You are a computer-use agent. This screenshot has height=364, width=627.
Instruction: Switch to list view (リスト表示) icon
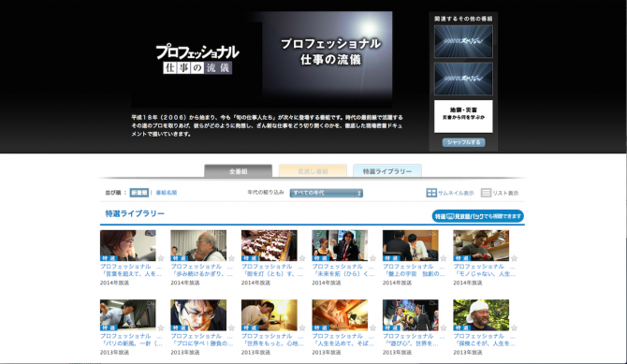click(486, 193)
